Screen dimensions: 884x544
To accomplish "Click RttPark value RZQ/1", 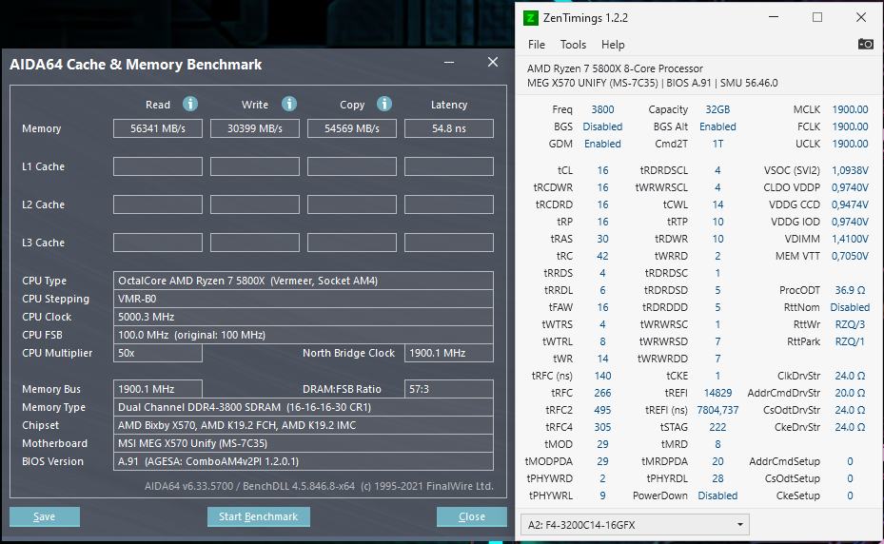I will [x=850, y=341].
